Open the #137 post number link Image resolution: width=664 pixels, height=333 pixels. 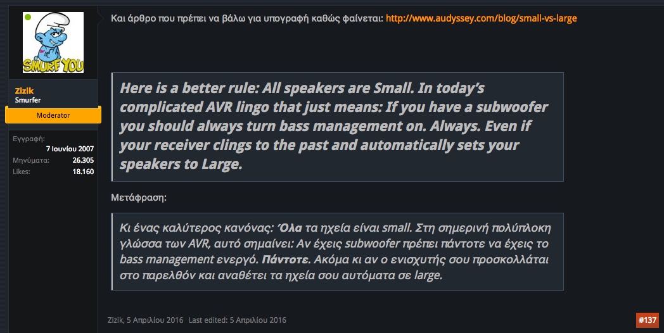[x=648, y=320]
